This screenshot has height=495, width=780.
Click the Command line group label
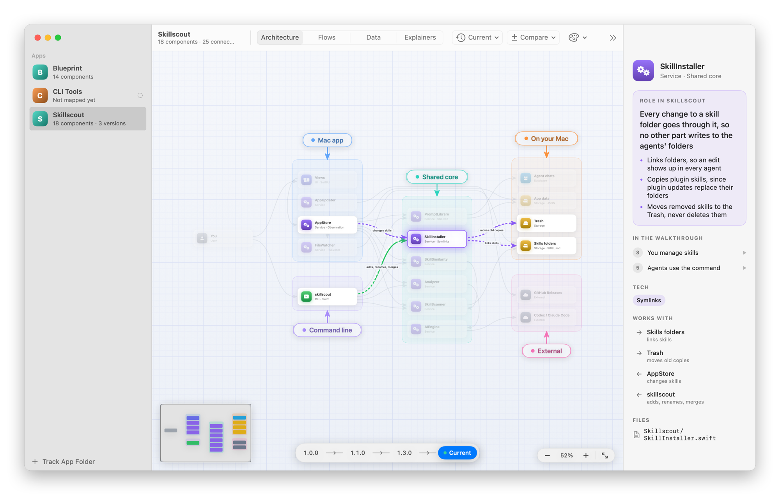(327, 330)
